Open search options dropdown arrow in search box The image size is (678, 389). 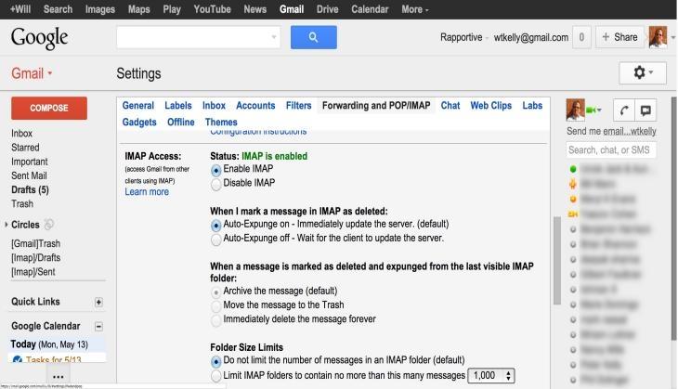pyautogui.click(x=274, y=37)
